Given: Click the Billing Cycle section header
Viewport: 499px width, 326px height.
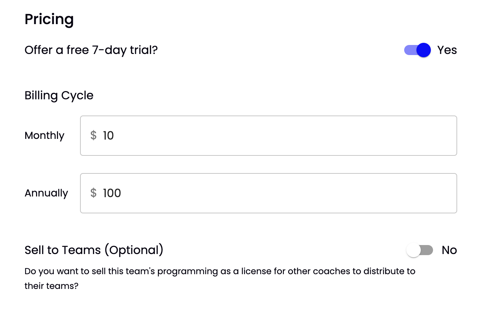Looking at the screenshot, I should click(59, 95).
